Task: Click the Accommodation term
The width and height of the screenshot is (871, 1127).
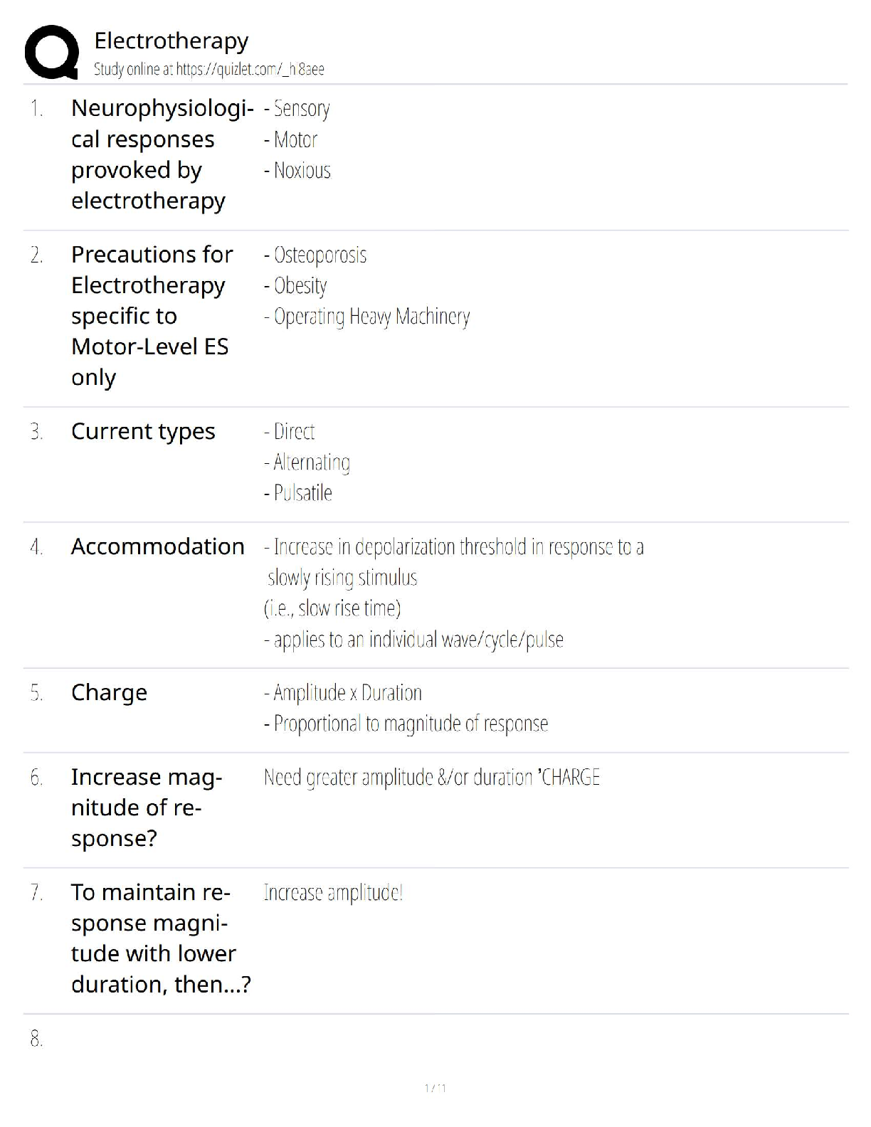Action: pos(158,546)
